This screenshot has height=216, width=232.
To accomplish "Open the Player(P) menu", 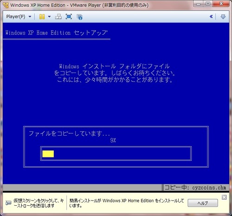I will [x=19, y=17].
